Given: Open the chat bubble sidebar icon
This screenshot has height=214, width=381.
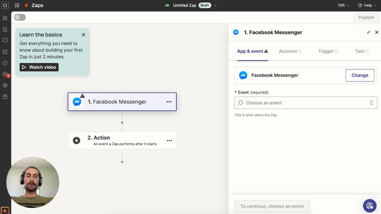Looking at the screenshot, I should [5, 40].
